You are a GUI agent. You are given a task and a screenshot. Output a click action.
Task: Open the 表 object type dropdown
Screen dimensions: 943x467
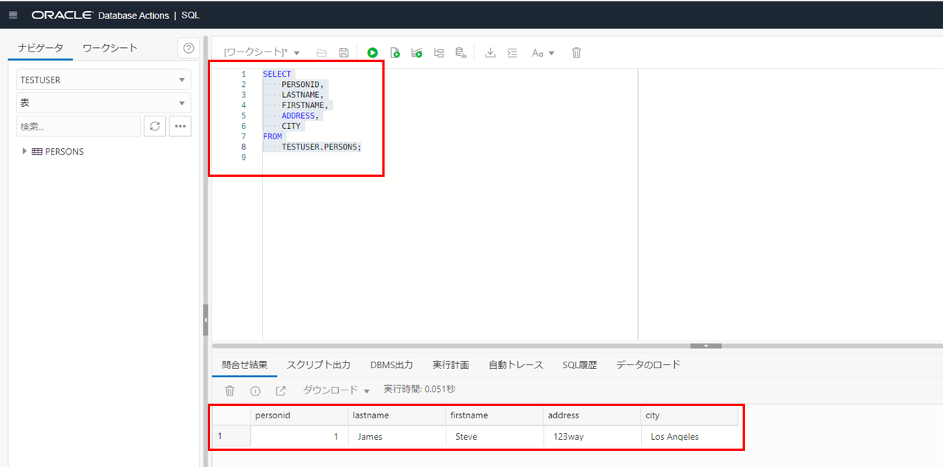click(103, 103)
